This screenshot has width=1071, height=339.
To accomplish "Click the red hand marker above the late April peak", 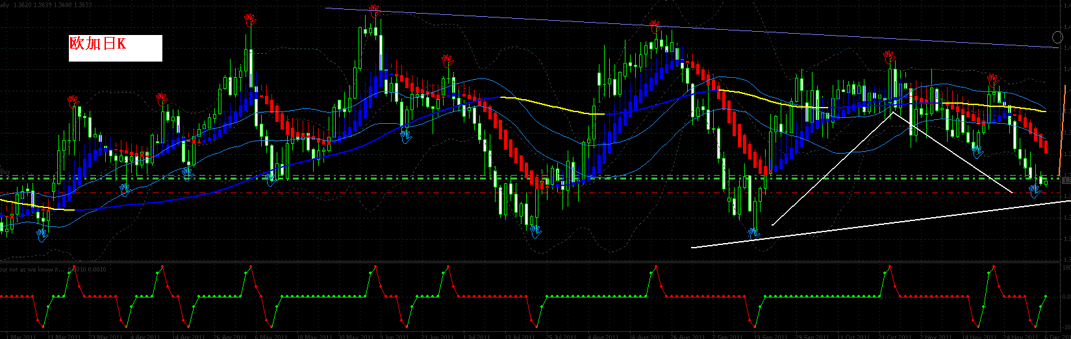I will 249,18.
